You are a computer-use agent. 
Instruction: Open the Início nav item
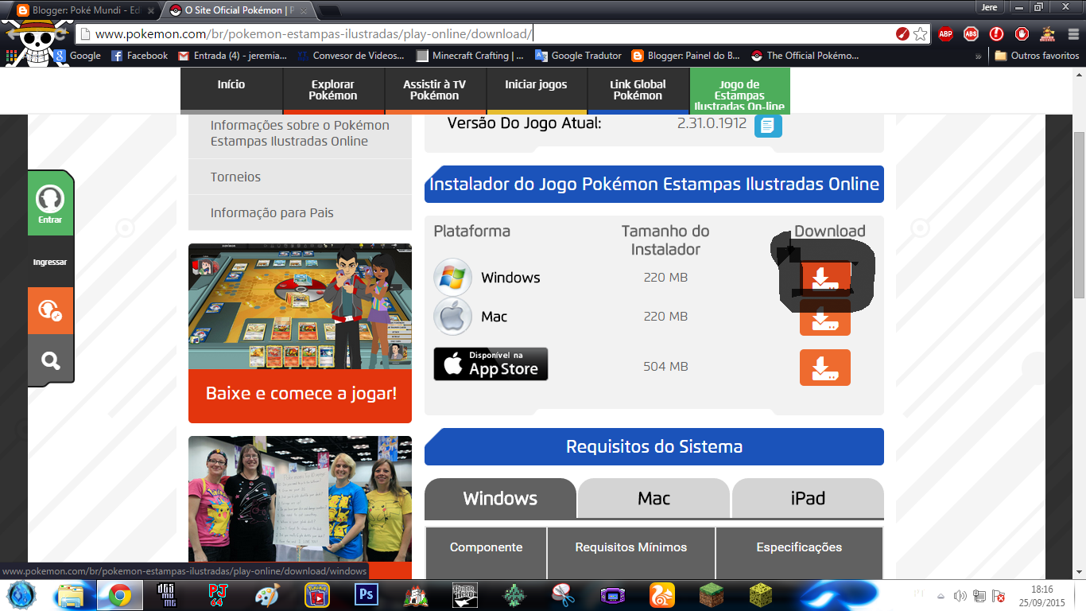tap(231, 89)
